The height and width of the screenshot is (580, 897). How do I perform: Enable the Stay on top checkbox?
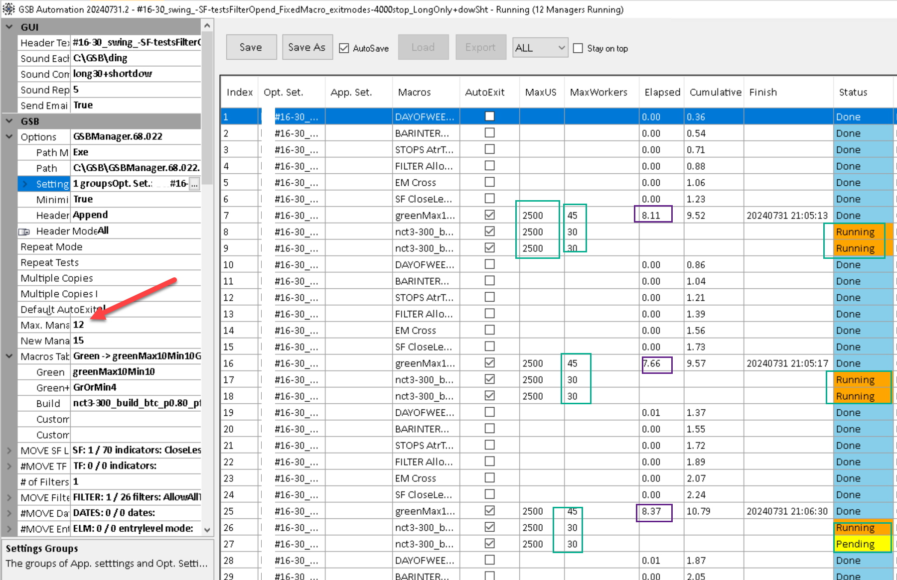click(578, 48)
